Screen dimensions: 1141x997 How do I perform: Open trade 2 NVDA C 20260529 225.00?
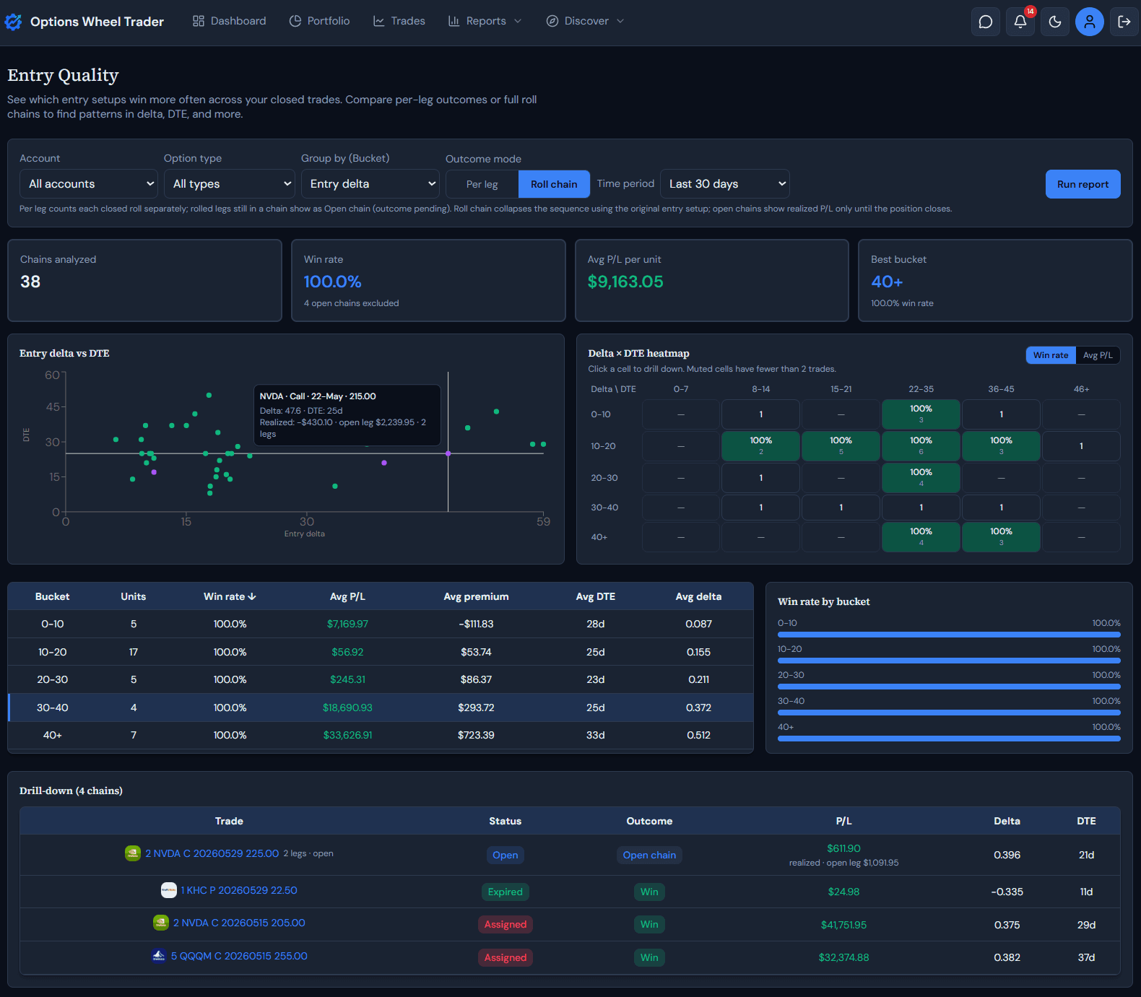[x=212, y=853]
